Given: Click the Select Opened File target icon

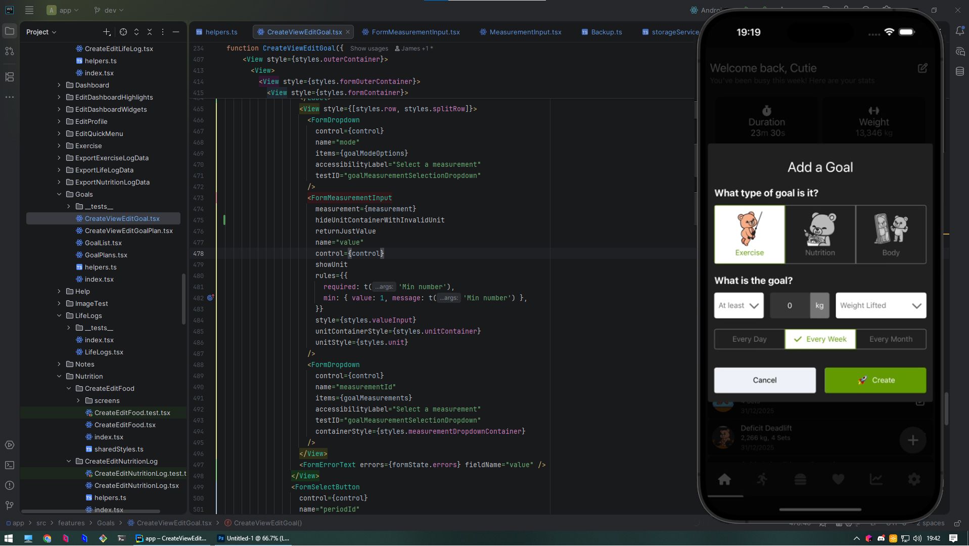Looking at the screenshot, I should click(x=123, y=32).
